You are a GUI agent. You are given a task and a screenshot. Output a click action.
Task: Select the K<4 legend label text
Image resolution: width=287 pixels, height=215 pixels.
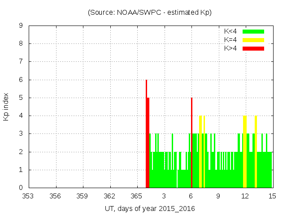point(231,31)
